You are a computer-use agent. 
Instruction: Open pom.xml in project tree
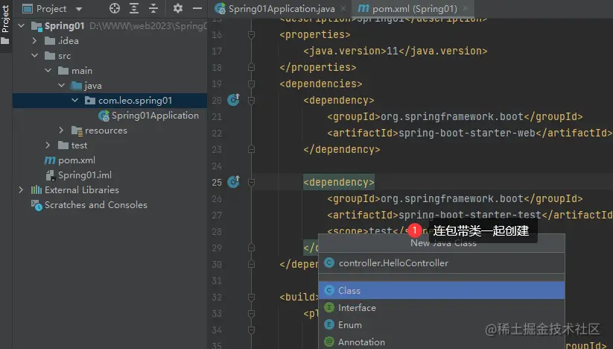point(77,160)
